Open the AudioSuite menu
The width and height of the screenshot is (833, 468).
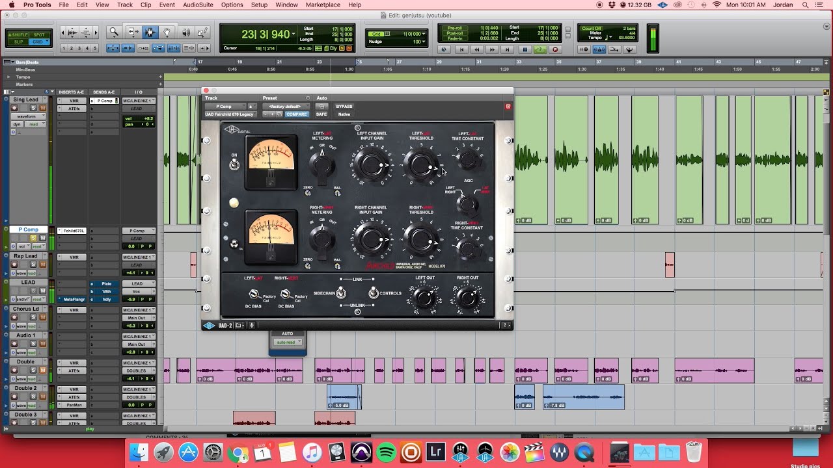click(197, 5)
